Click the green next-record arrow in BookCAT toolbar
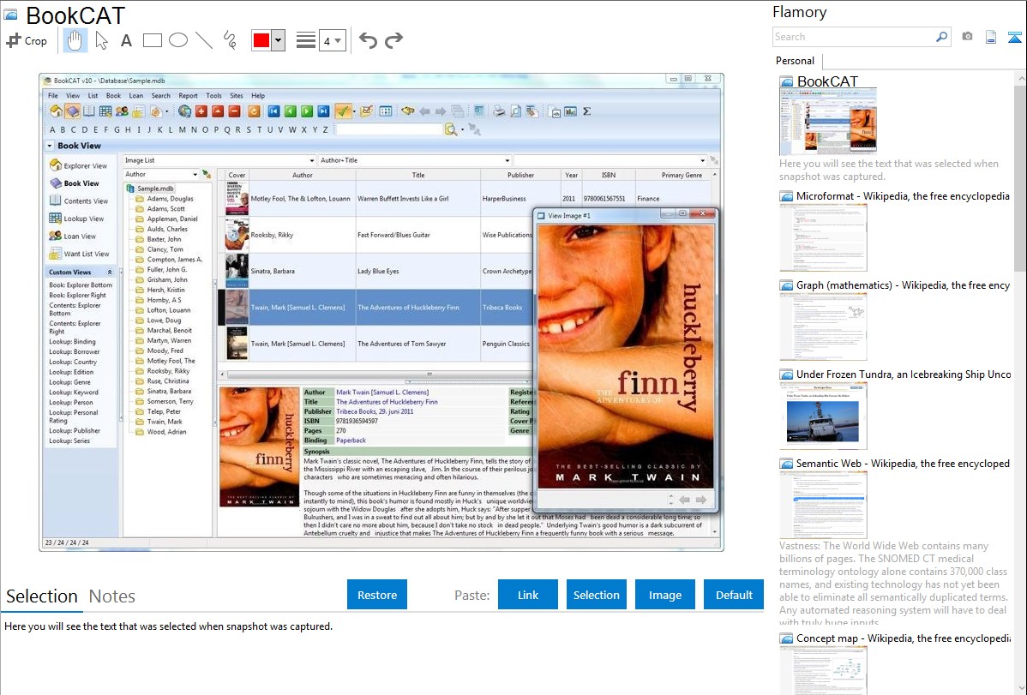 click(x=307, y=111)
